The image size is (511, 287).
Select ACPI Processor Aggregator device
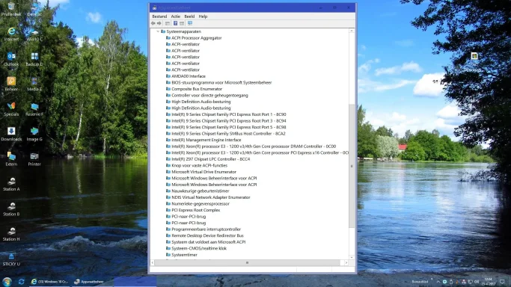pos(197,38)
